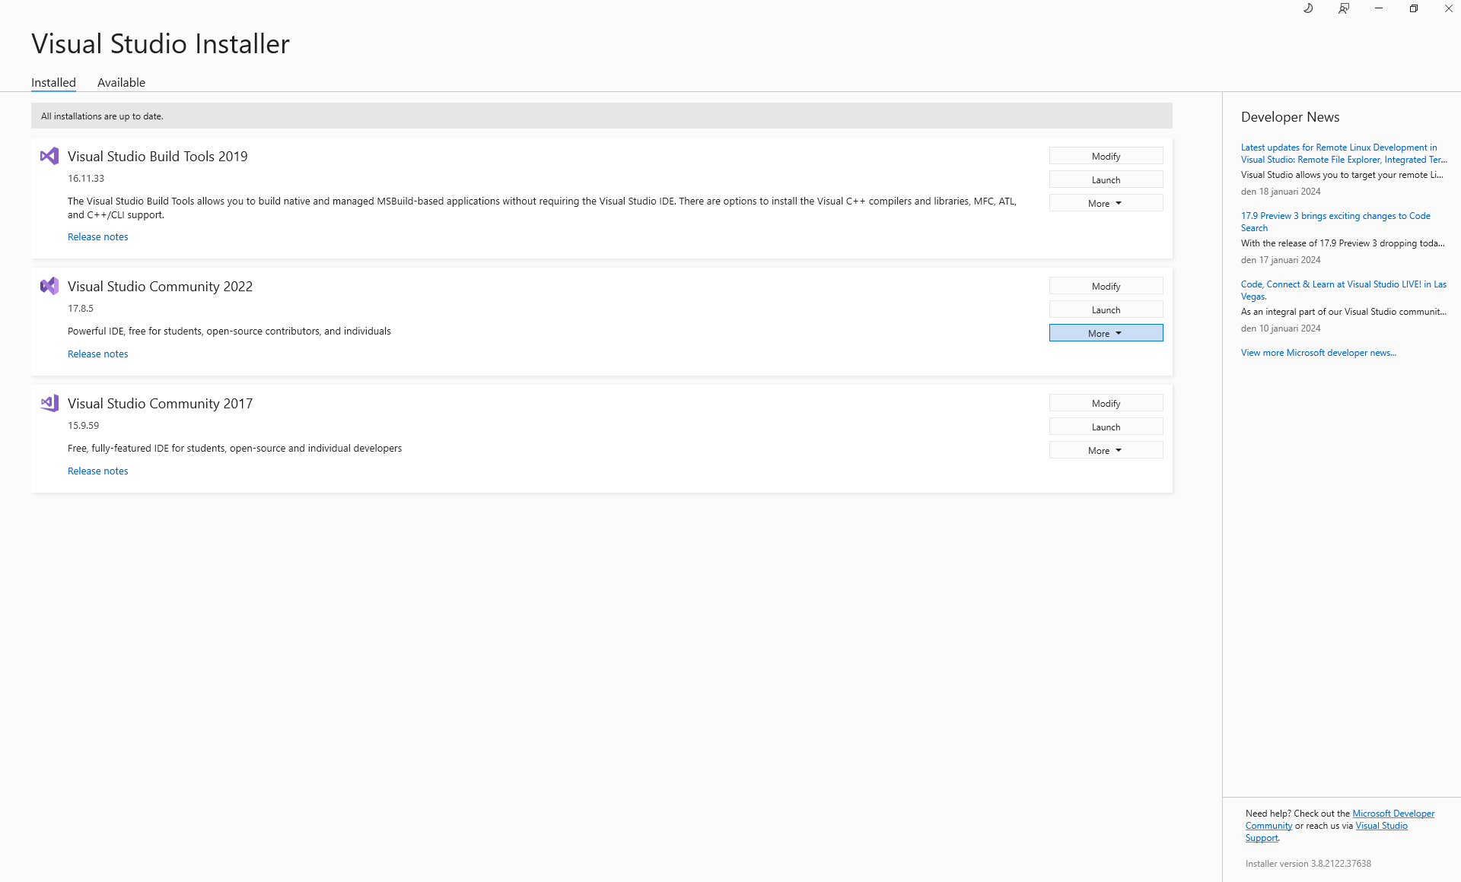Expand More for Community 2022
The image size is (1461, 882).
click(x=1106, y=333)
